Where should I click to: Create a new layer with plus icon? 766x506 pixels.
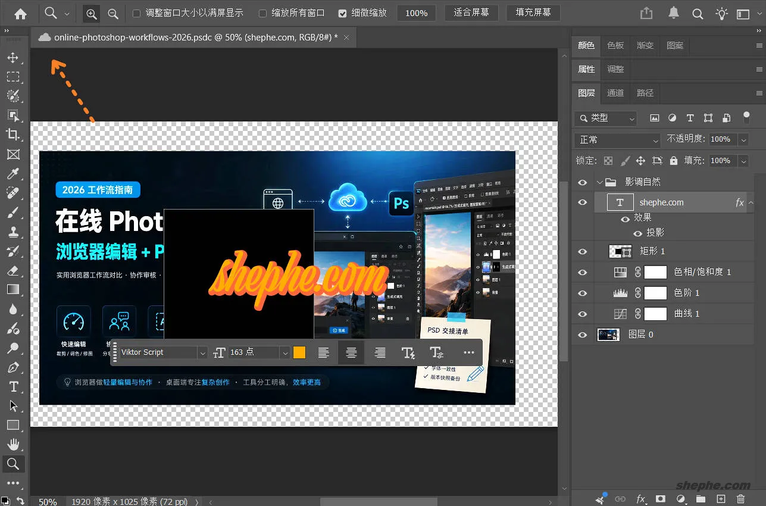pos(721,499)
